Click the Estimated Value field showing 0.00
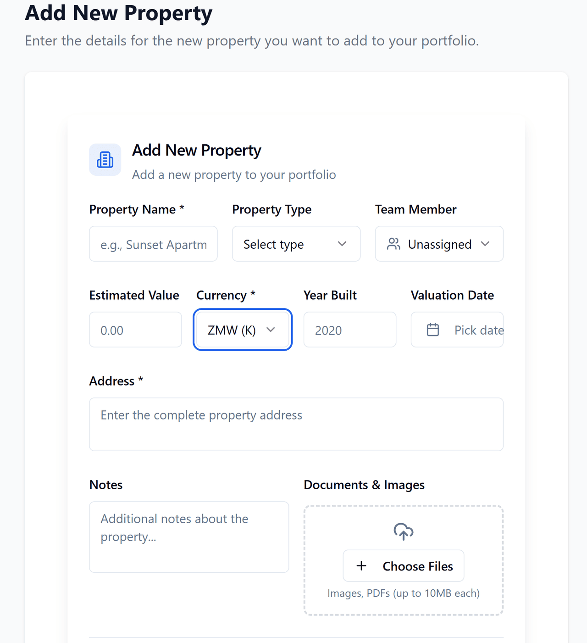Image resolution: width=587 pixels, height=643 pixels. (x=135, y=330)
